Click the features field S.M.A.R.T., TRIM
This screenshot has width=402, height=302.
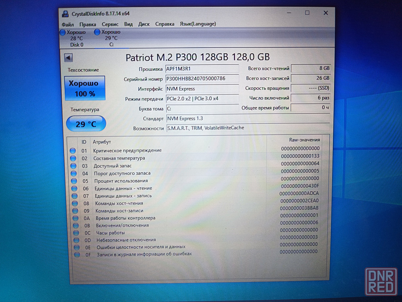pos(248,128)
